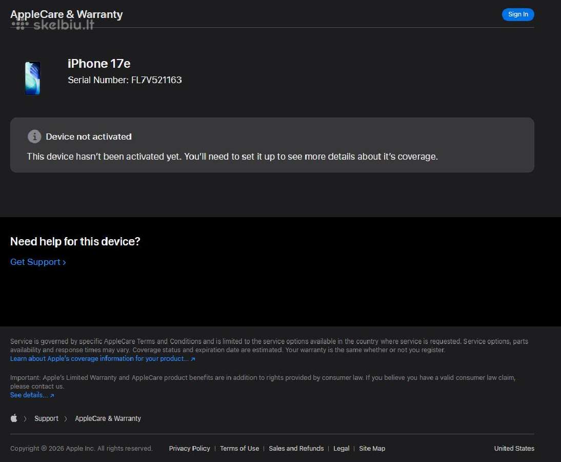Open Learn about Apple's coverage information link
The image size is (561, 462).
tap(103, 358)
